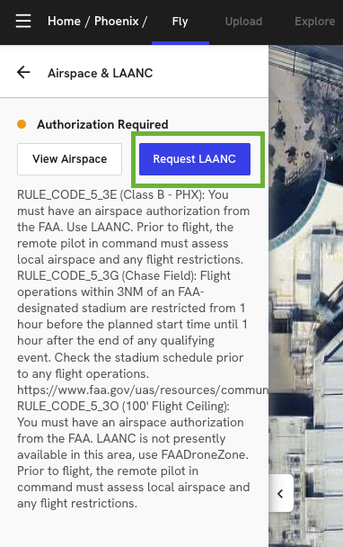Switch to the Upload tab
The width and height of the screenshot is (343, 547).
[243, 22]
